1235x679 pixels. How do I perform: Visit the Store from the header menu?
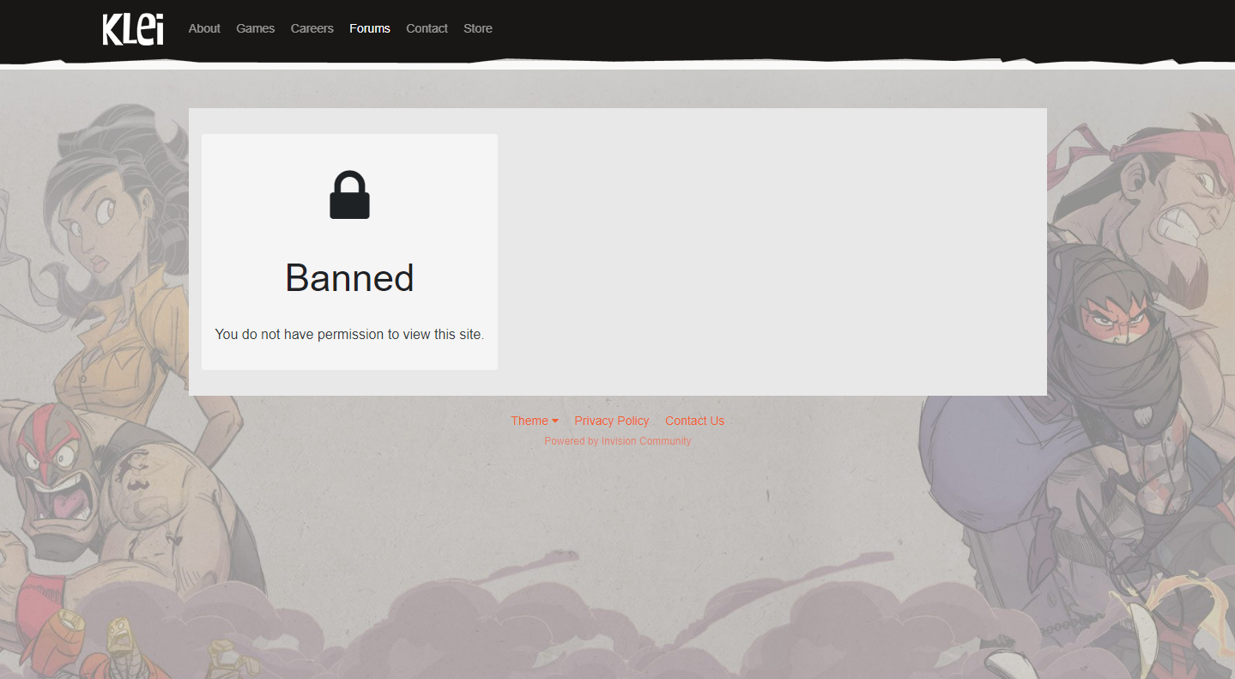coord(478,28)
